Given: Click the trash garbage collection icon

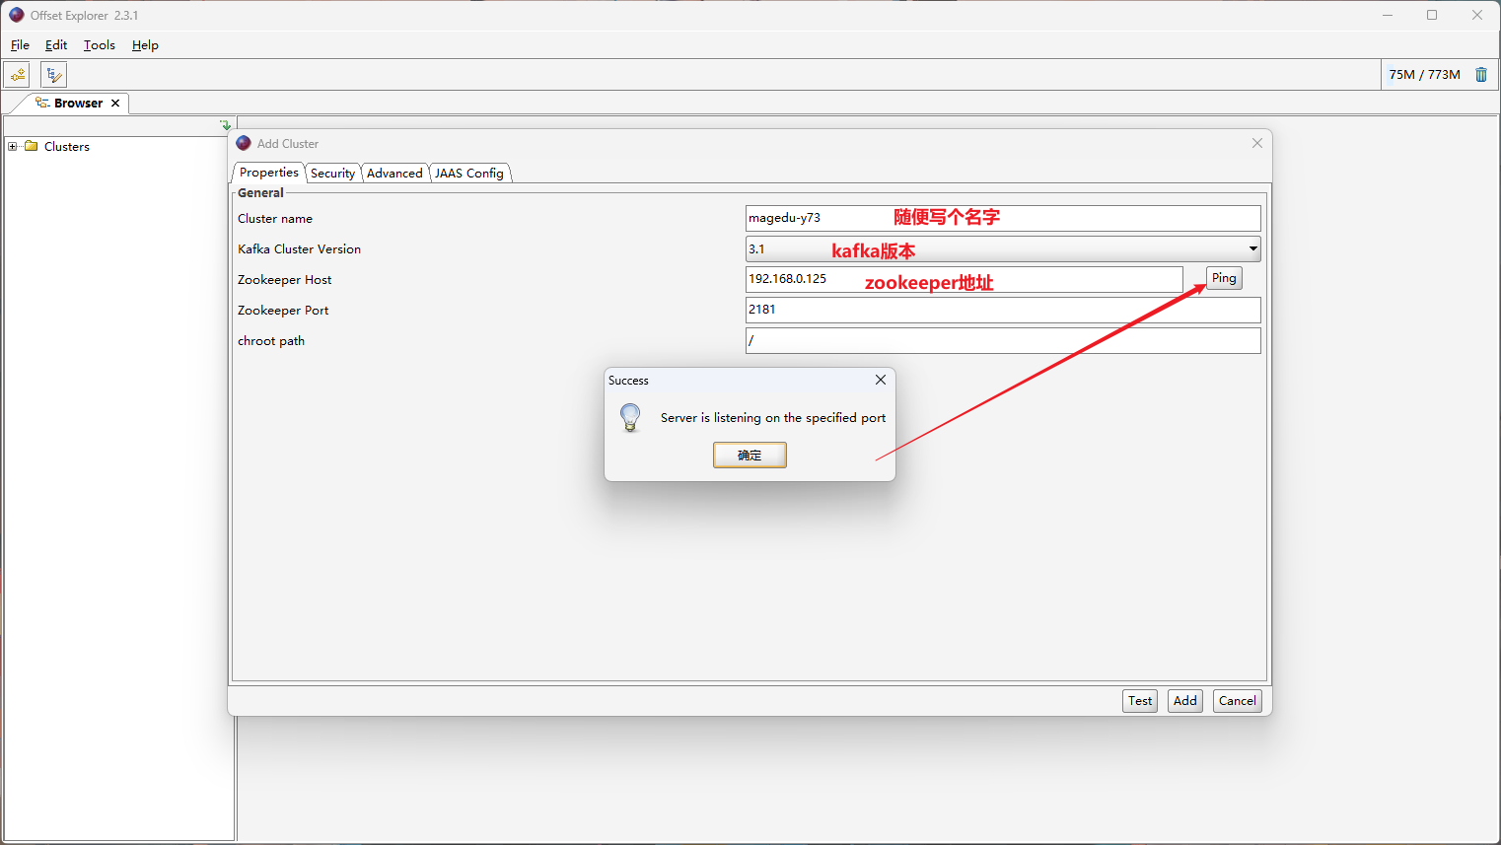Looking at the screenshot, I should point(1480,75).
